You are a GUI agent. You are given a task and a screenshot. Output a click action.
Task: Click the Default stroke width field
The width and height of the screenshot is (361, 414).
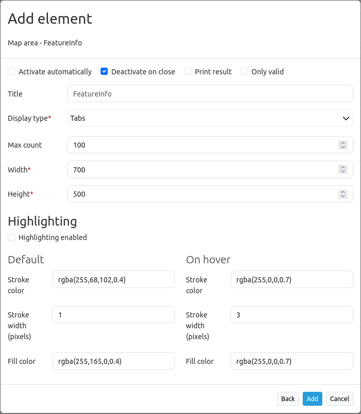click(x=113, y=315)
